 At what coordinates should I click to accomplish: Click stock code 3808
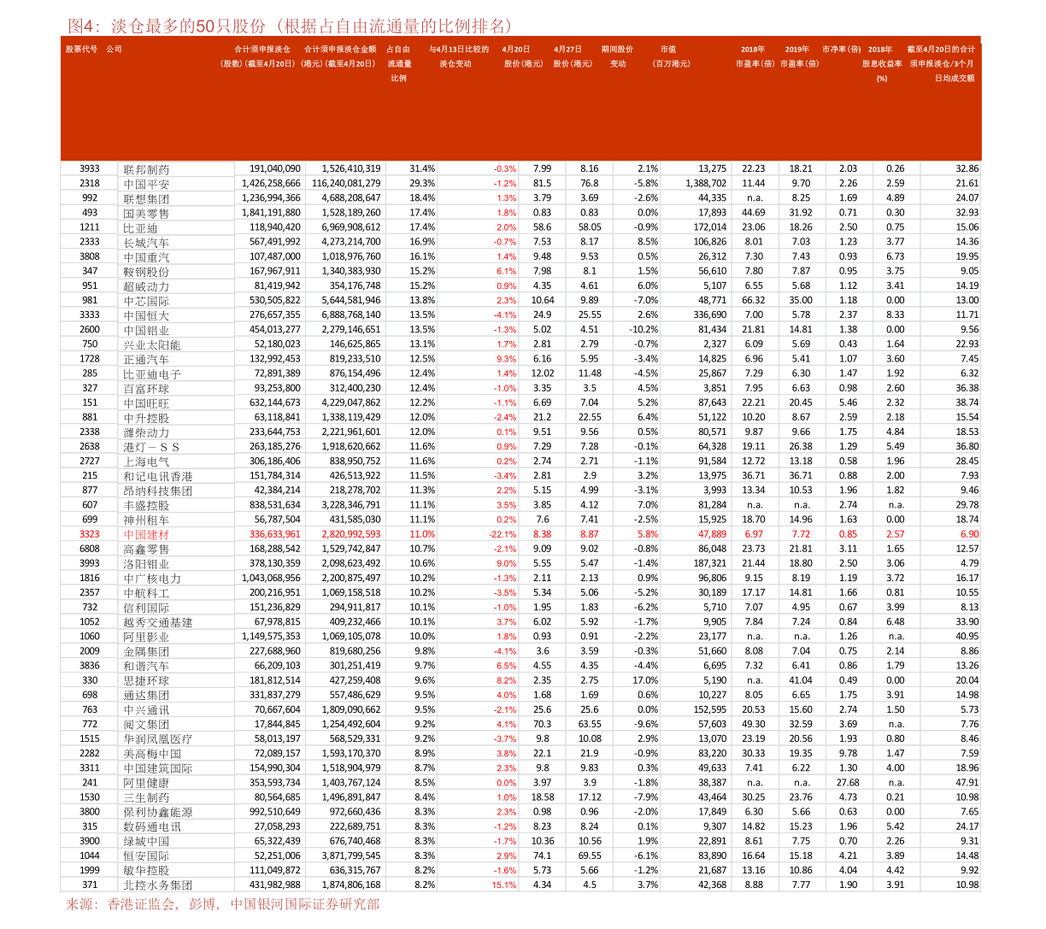point(90,256)
